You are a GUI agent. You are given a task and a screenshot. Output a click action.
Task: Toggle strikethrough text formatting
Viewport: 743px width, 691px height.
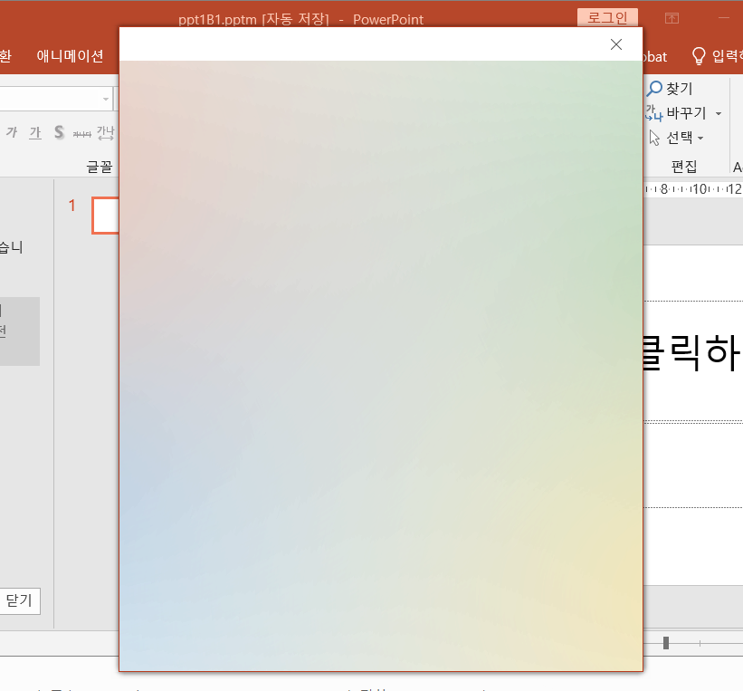pyautogui.click(x=82, y=134)
